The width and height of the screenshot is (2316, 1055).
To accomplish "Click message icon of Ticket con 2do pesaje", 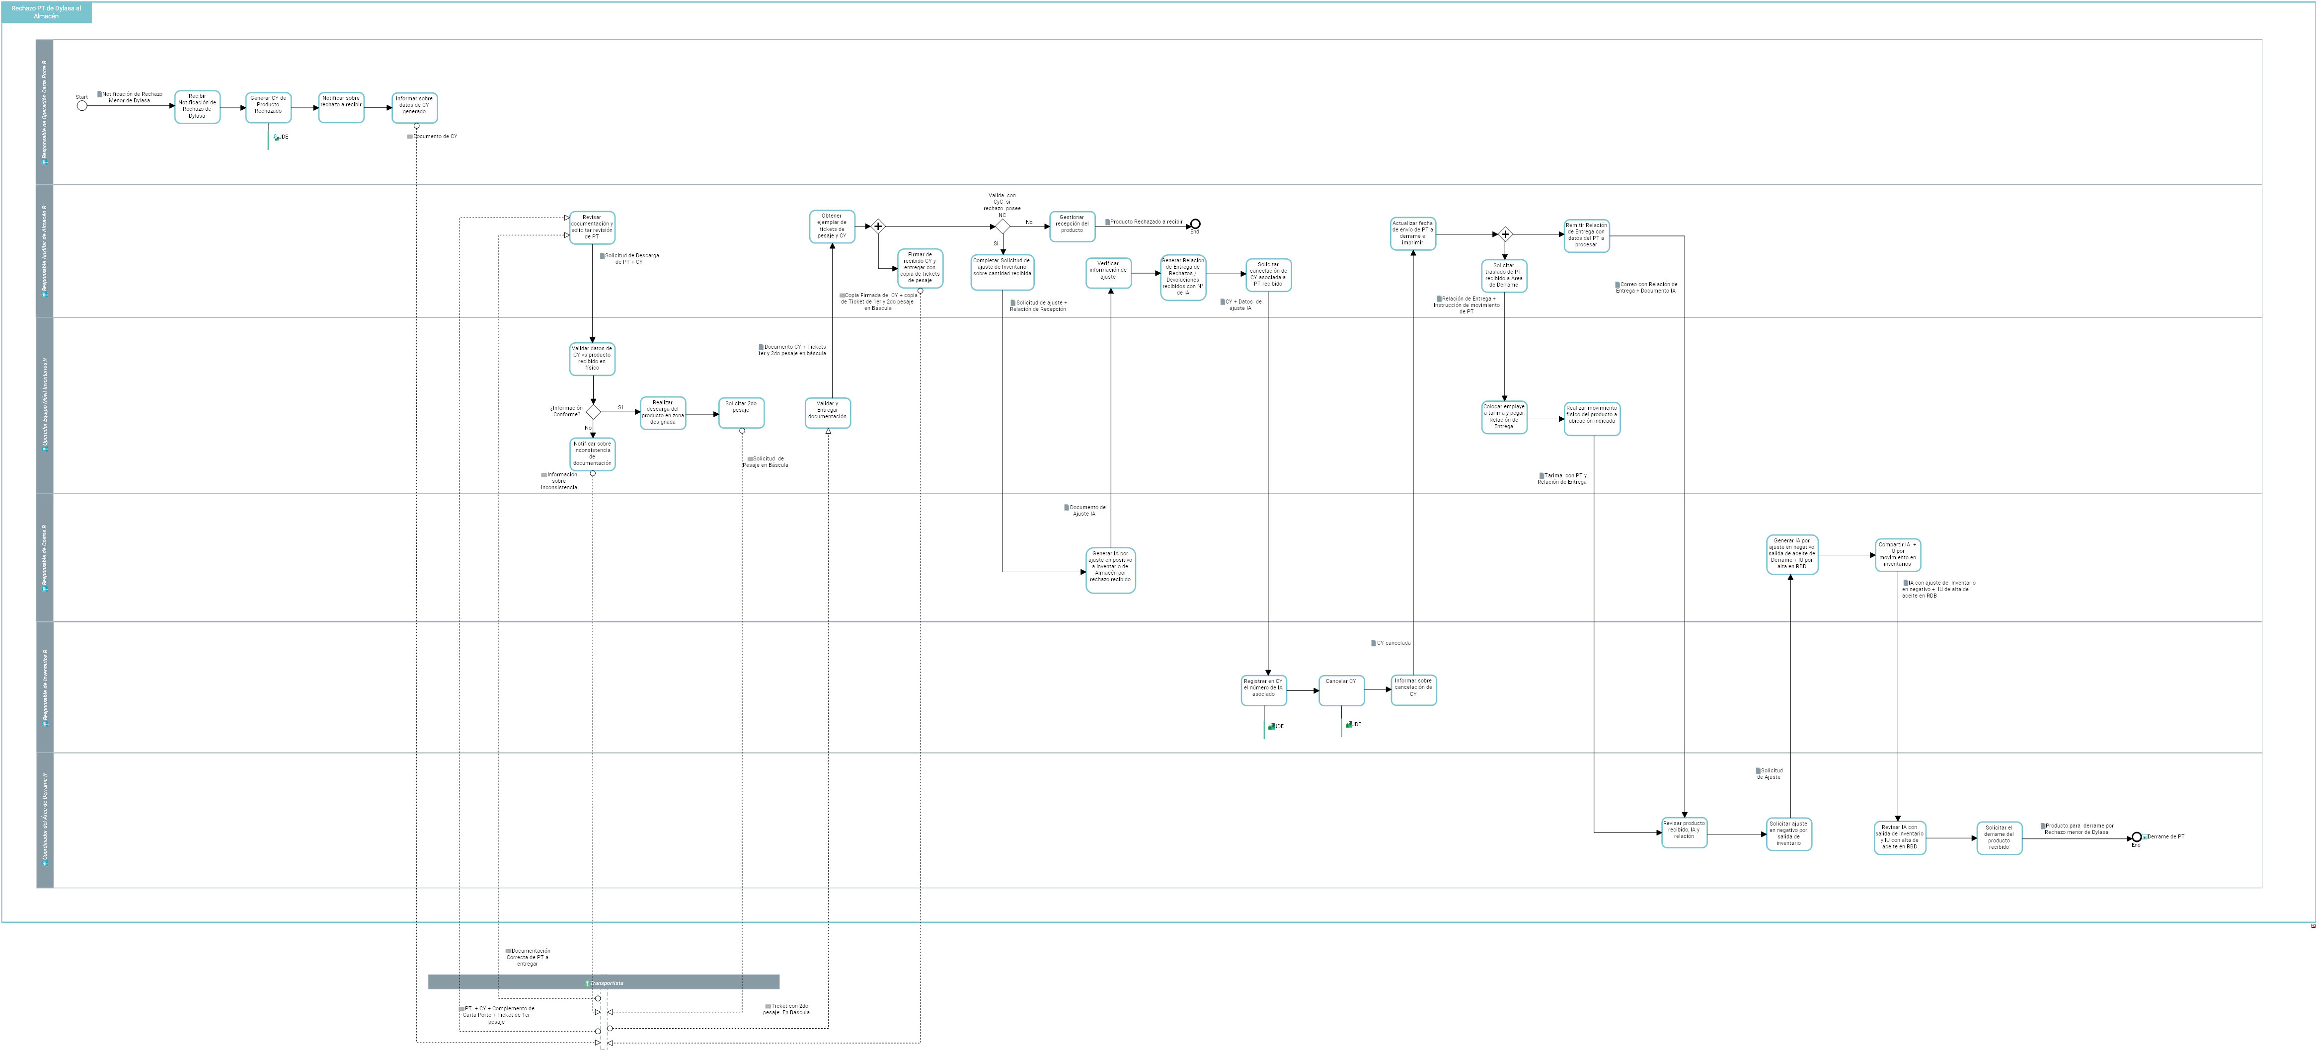I will pyautogui.click(x=768, y=1006).
